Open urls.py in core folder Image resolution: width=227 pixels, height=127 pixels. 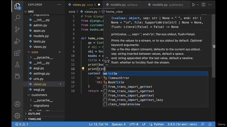tap(38, 79)
